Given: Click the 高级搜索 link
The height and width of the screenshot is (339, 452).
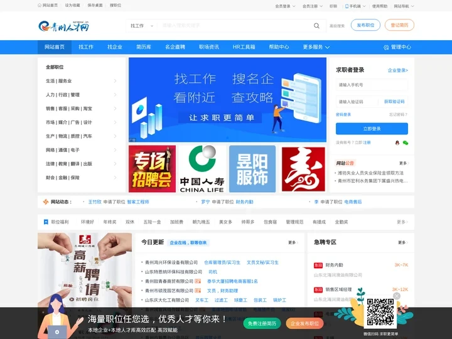Looking at the screenshot, I should pos(337,26).
